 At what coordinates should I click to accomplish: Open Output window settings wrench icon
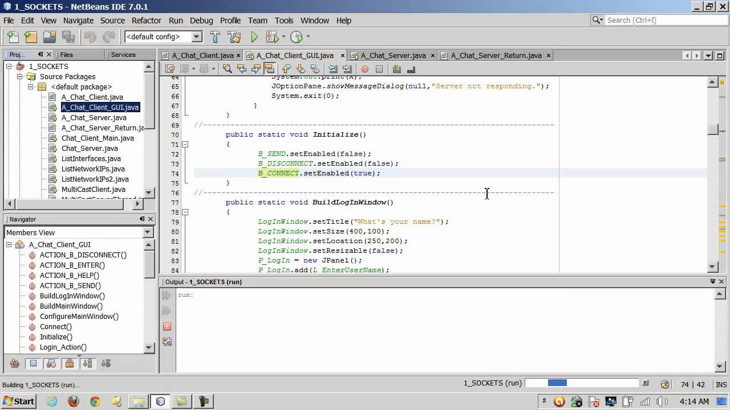click(167, 342)
